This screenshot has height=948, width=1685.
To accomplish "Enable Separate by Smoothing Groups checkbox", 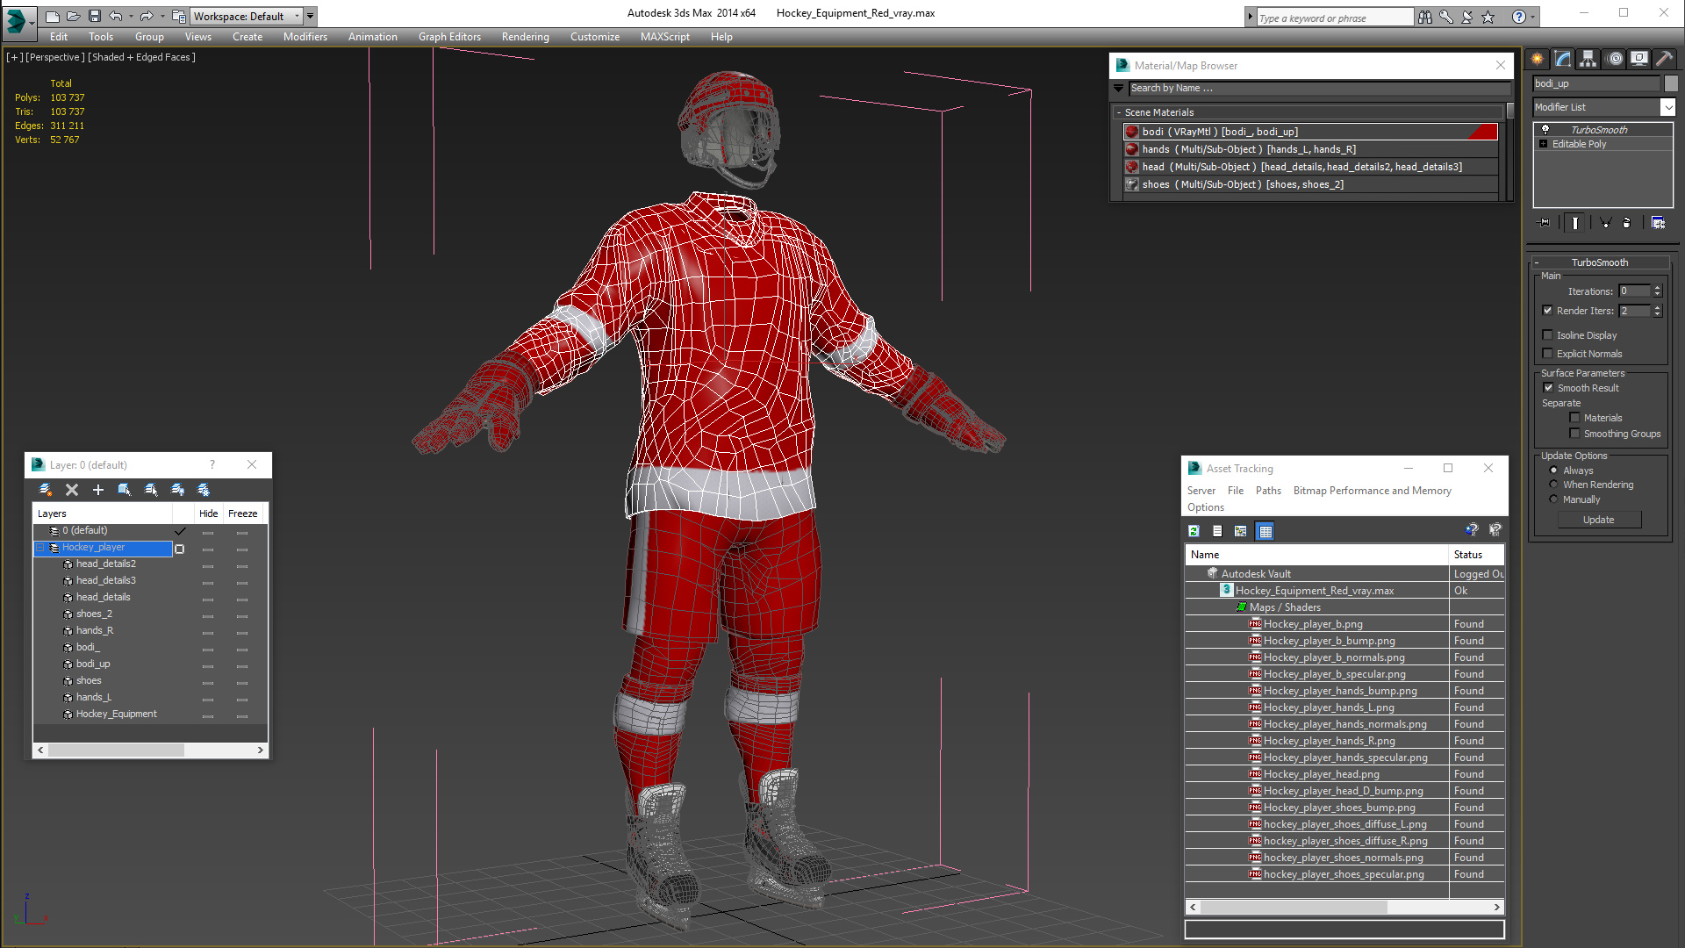I will (x=1574, y=434).
